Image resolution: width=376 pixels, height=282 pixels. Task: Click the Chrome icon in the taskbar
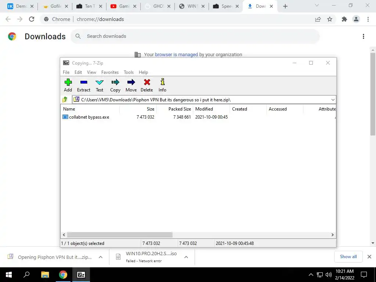coord(63,275)
